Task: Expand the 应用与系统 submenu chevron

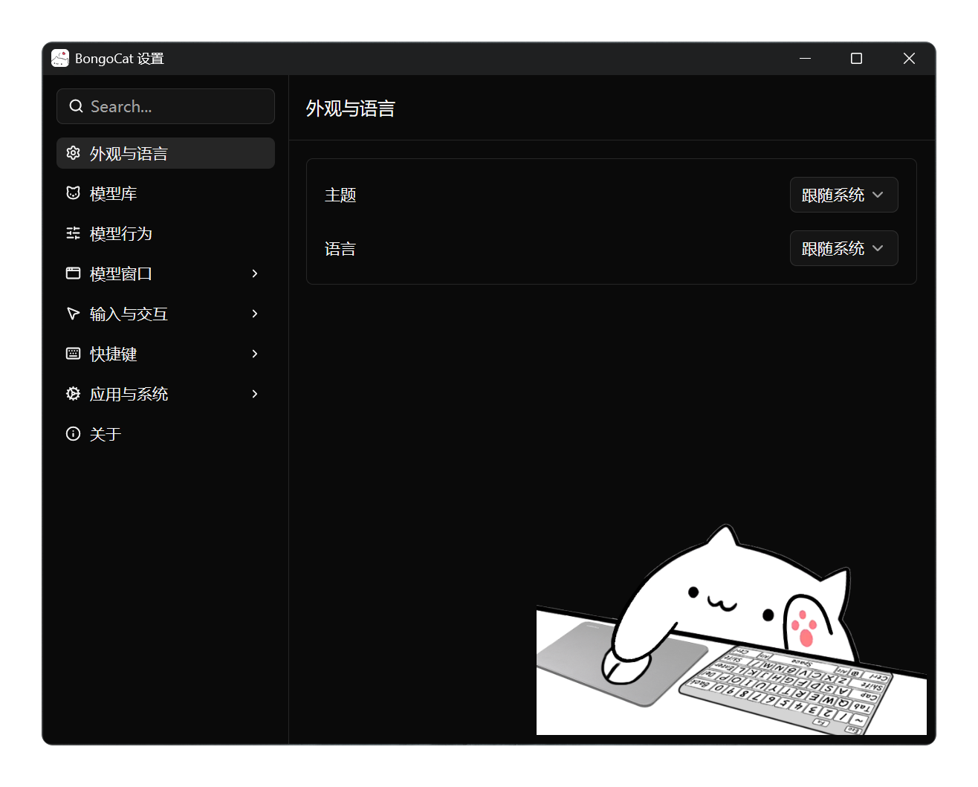Action: [255, 394]
